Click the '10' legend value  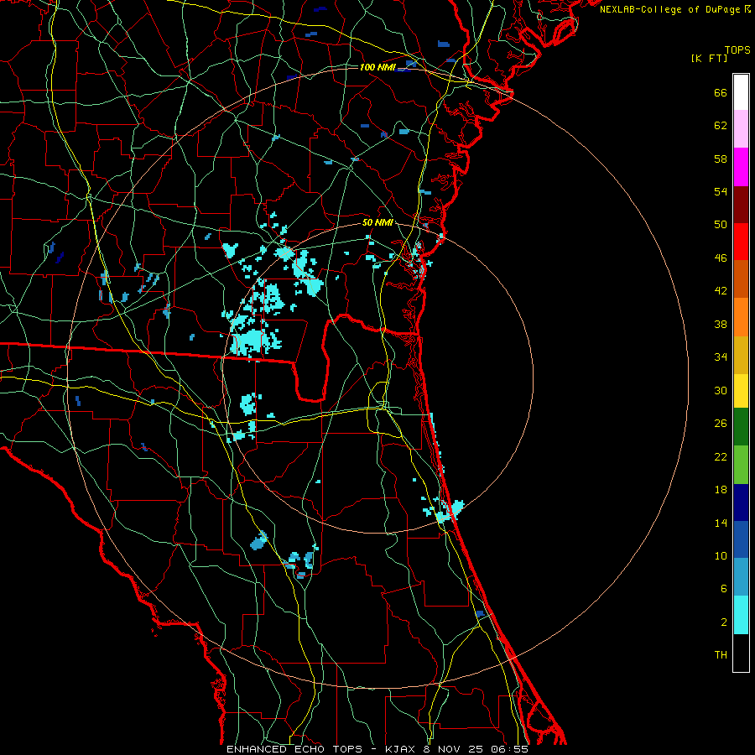pos(721,555)
